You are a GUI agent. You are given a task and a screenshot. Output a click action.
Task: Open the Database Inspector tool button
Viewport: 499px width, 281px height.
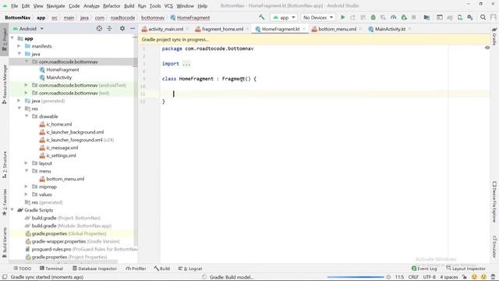click(94, 269)
